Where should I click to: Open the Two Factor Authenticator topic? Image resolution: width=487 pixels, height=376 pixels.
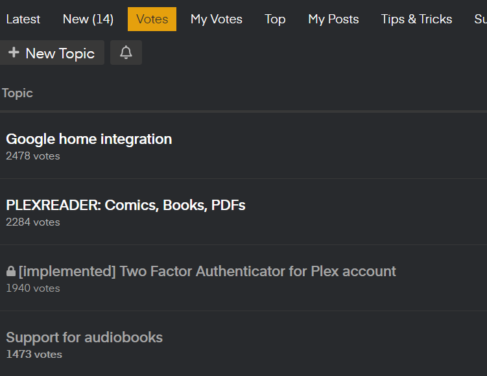[207, 271]
